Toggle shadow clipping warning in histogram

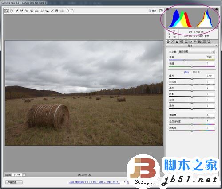click(167, 9)
